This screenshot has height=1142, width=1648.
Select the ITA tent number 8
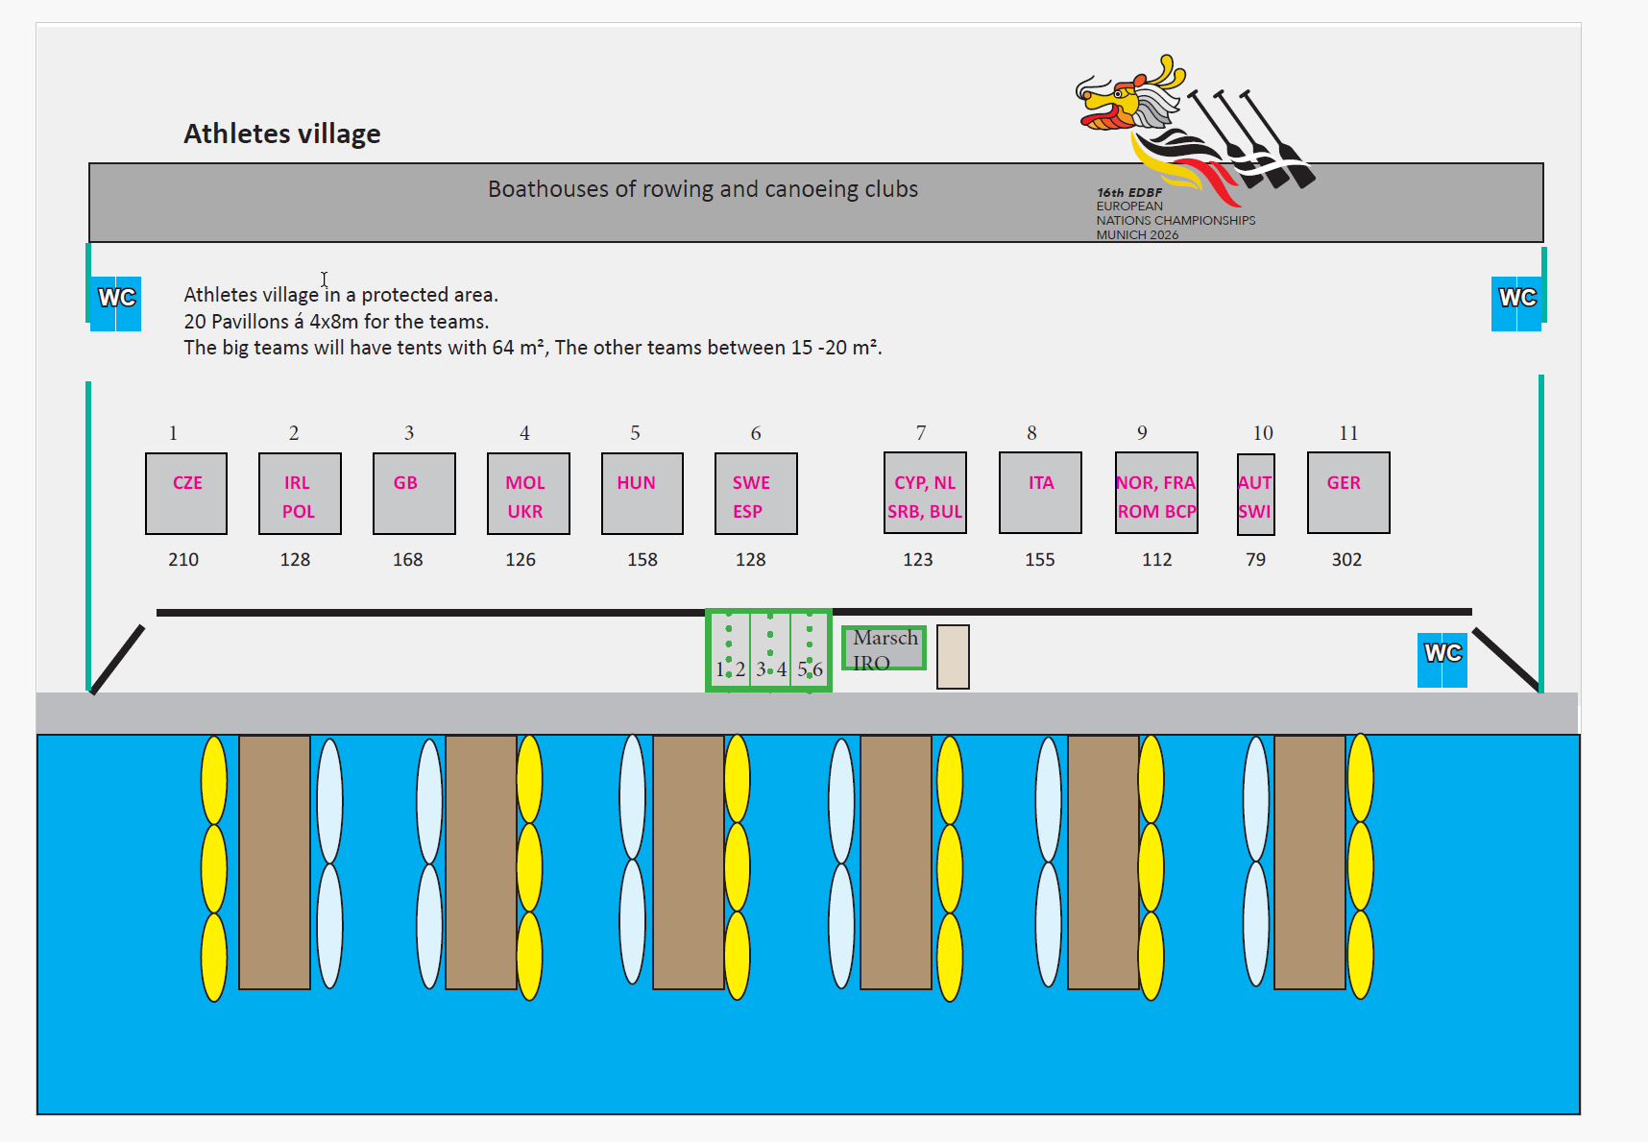click(x=1040, y=493)
